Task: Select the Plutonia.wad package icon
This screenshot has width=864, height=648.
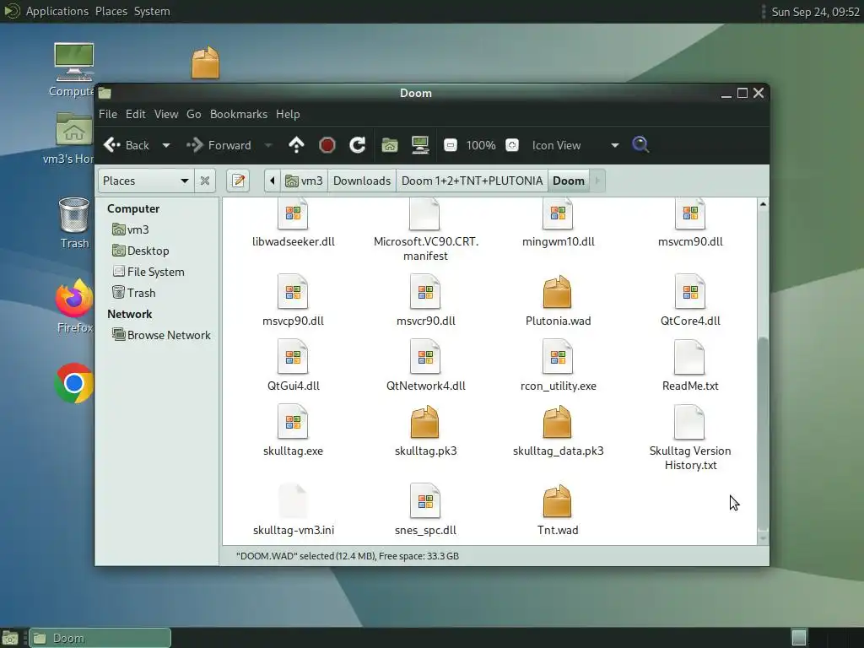Action: [557, 291]
